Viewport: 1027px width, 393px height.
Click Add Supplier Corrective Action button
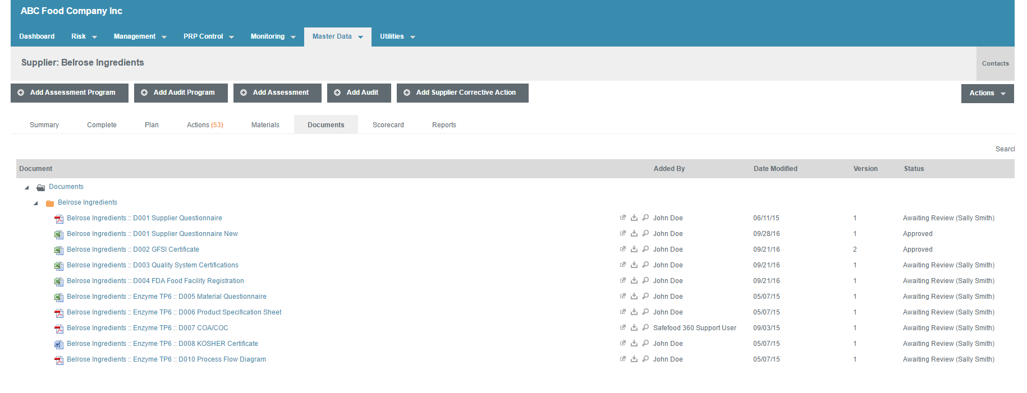coord(462,93)
